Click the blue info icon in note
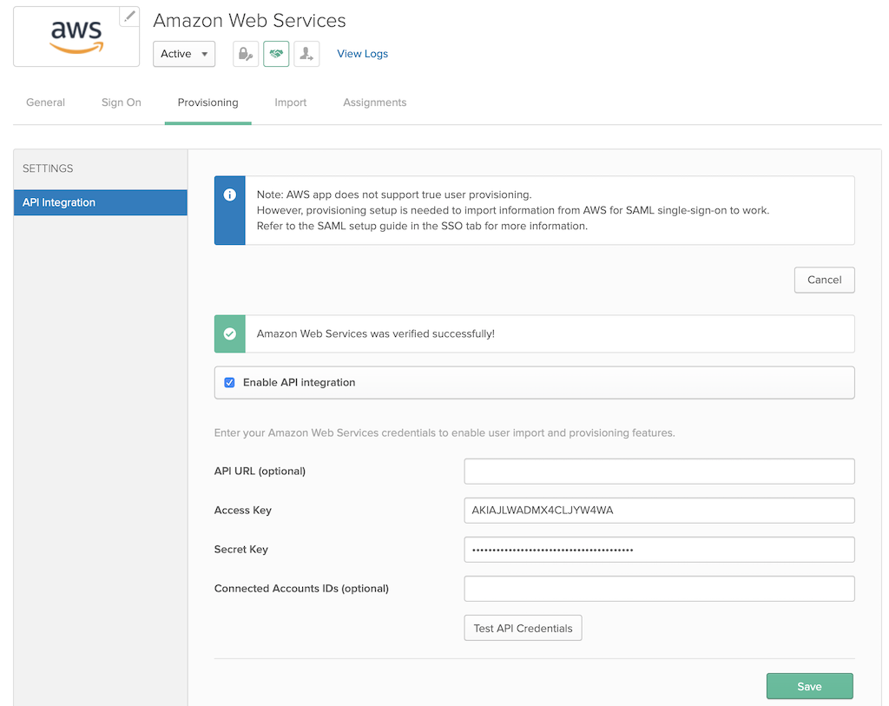889x706 pixels. click(229, 195)
